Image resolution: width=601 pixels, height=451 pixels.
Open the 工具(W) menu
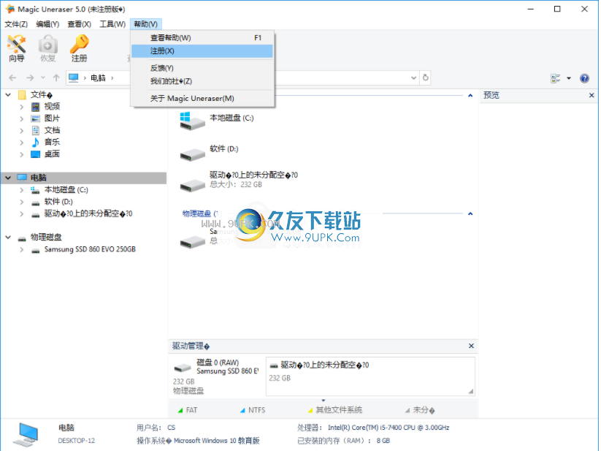pos(112,24)
